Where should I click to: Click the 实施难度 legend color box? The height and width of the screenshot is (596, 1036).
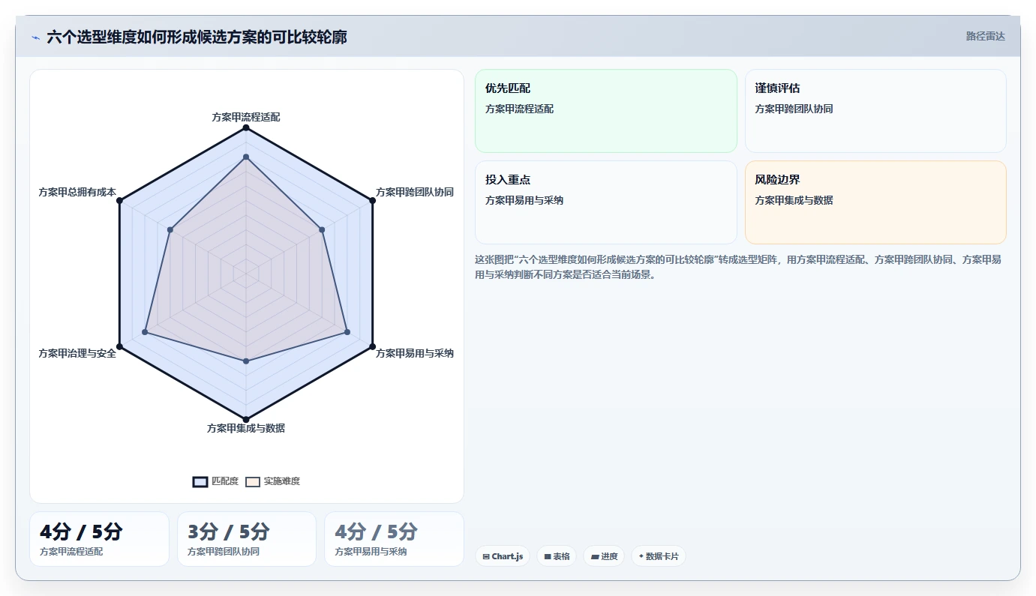coord(253,481)
